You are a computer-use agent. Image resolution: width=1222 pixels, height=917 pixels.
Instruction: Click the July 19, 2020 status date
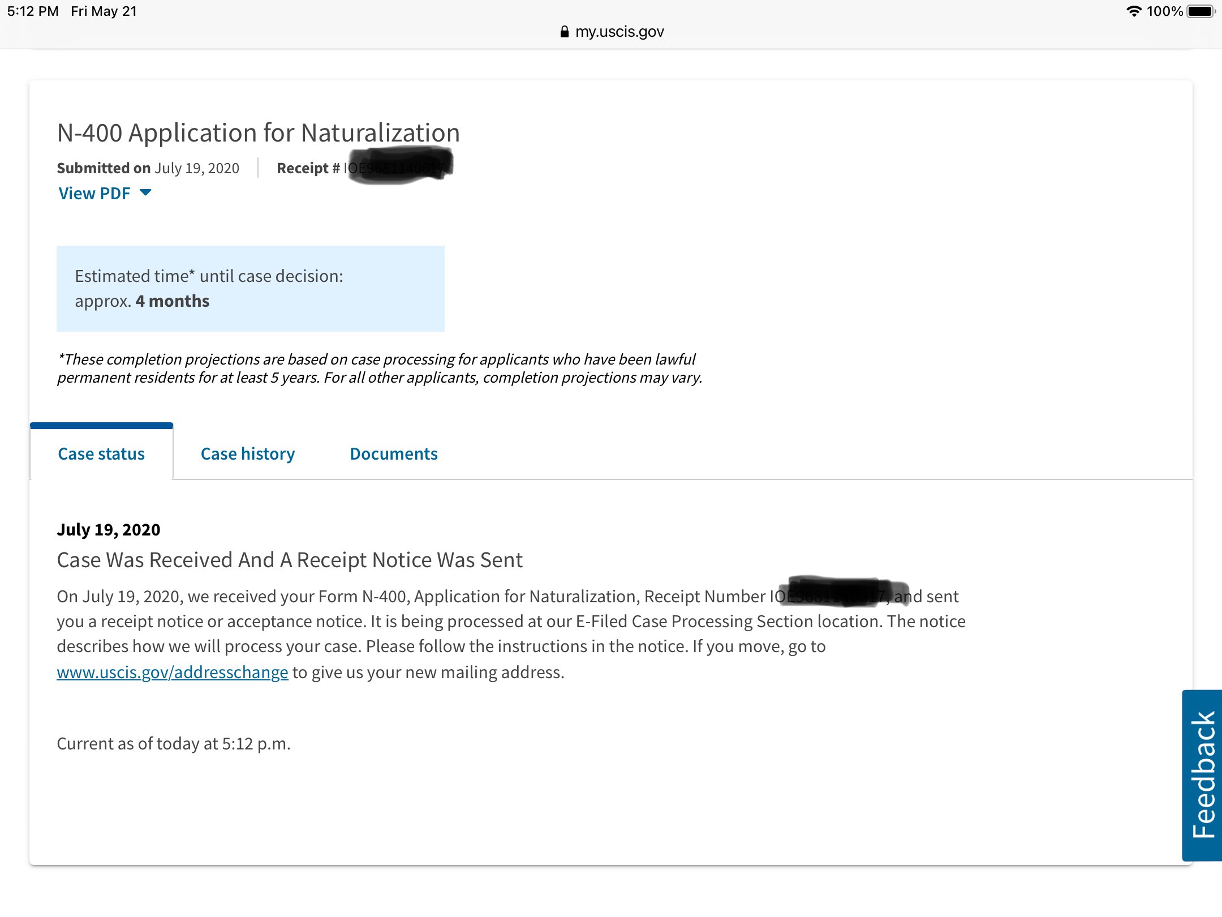[x=108, y=530]
